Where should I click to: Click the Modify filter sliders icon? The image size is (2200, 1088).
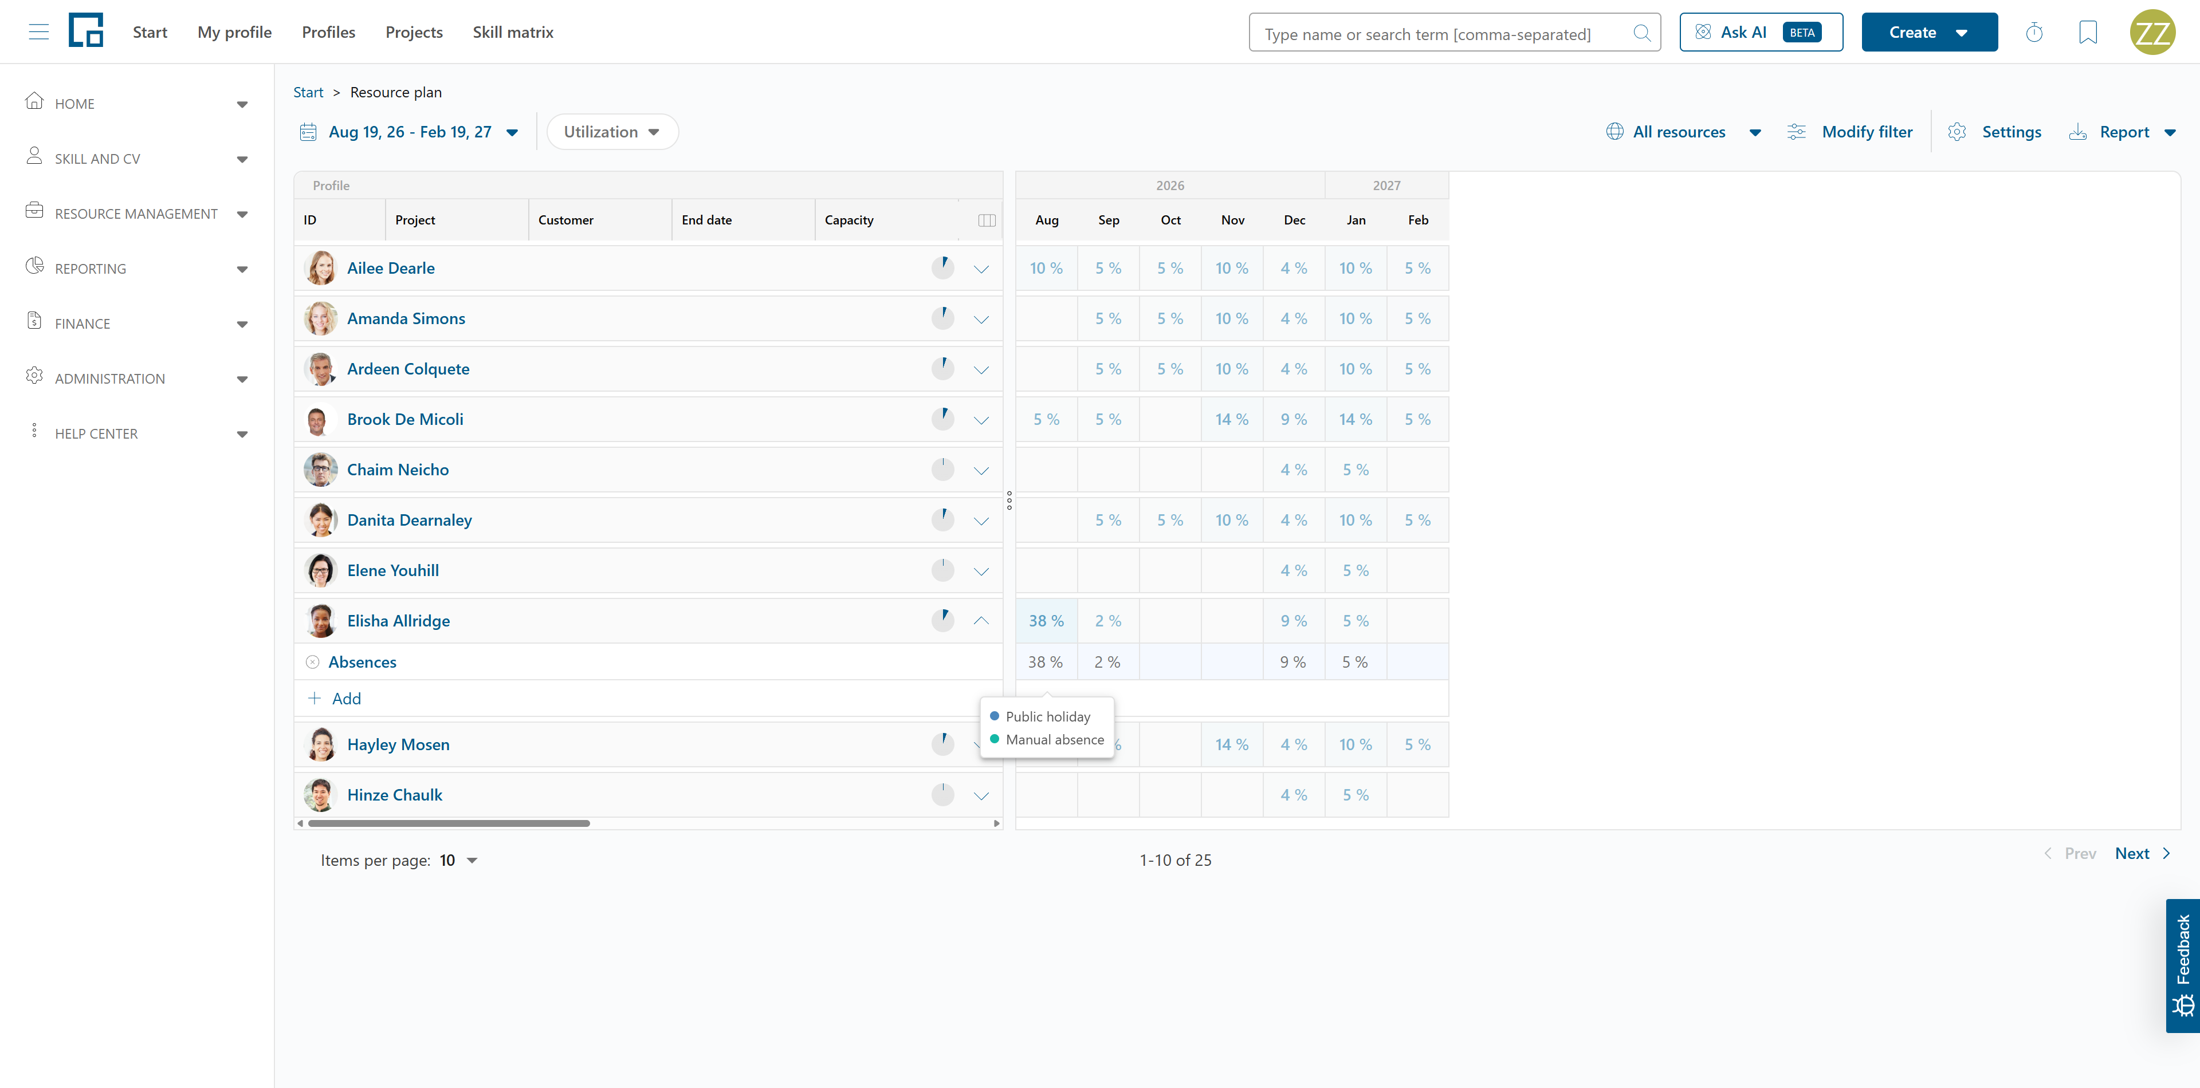(1796, 131)
